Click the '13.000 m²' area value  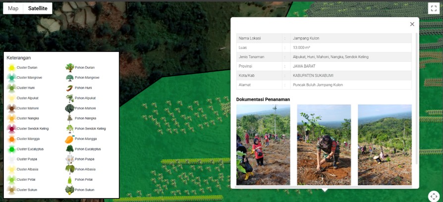click(x=302, y=48)
